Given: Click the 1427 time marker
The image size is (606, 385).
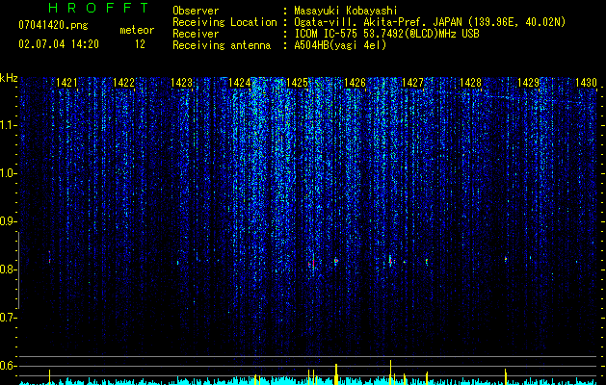Looking at the screenshot, I should 412,83.
